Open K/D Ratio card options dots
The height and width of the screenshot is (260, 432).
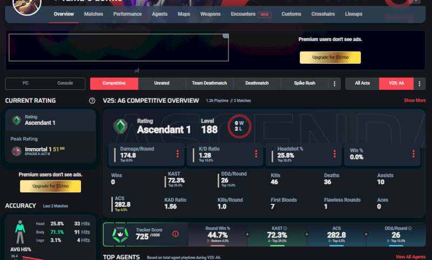point(256,154)
